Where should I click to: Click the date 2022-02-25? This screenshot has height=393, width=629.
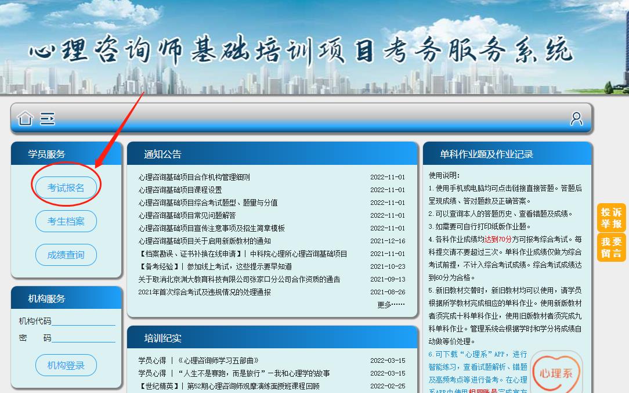pyautogui.click(x=388, y=386)
